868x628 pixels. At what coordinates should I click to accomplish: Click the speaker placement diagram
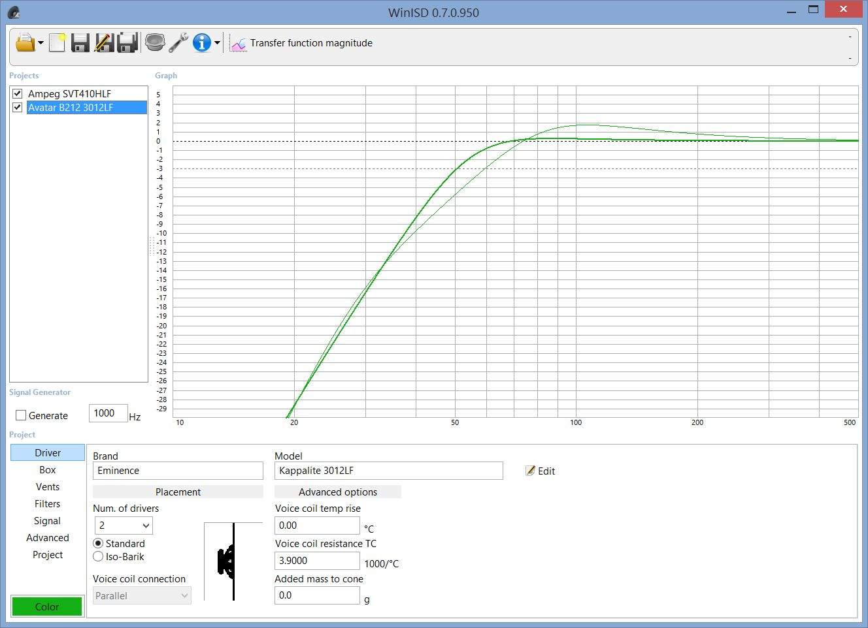pos(233,561)
